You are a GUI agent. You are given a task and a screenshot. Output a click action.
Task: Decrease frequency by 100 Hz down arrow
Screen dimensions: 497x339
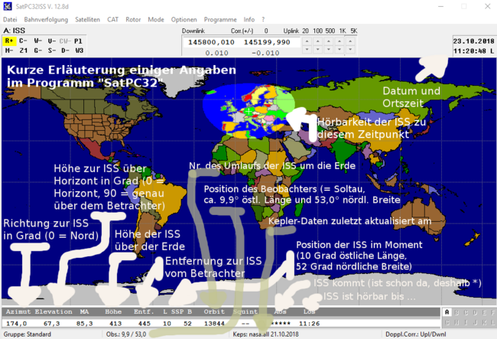[x=317, y=50]
